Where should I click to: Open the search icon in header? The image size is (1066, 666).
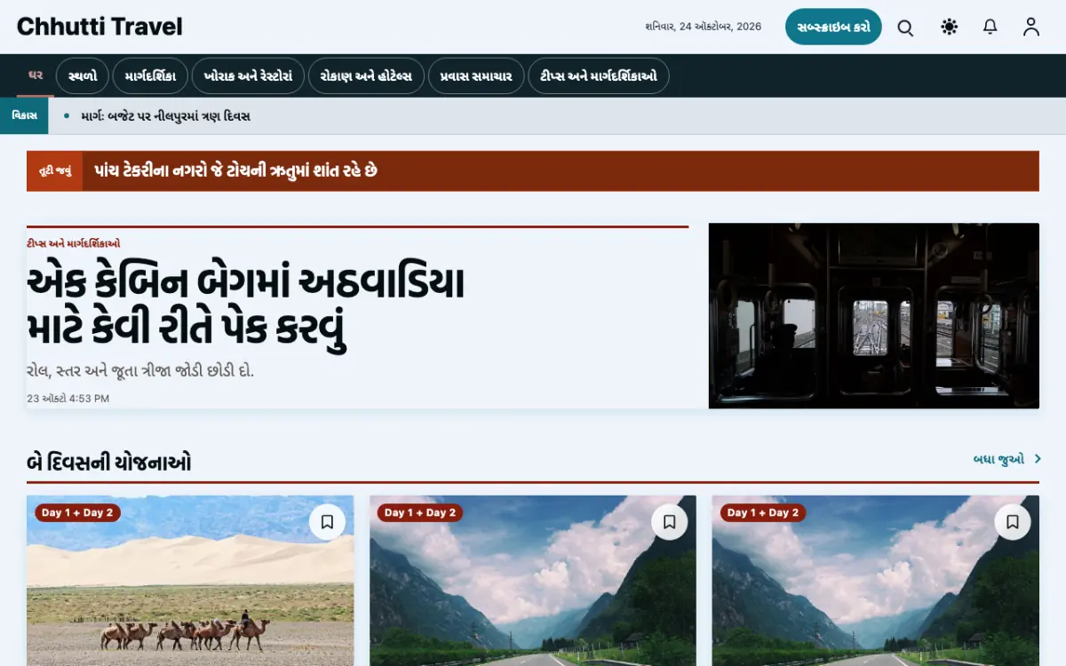point(905,28)
